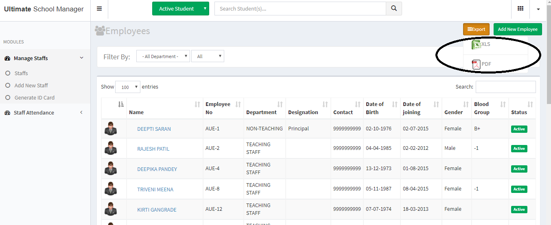
Task: Choose PDF export option
Action: pyautogui.click(x=481, y=64)
